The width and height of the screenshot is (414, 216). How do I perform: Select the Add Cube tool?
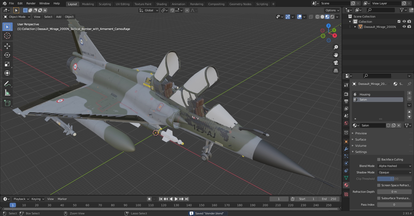pos(7,103)
